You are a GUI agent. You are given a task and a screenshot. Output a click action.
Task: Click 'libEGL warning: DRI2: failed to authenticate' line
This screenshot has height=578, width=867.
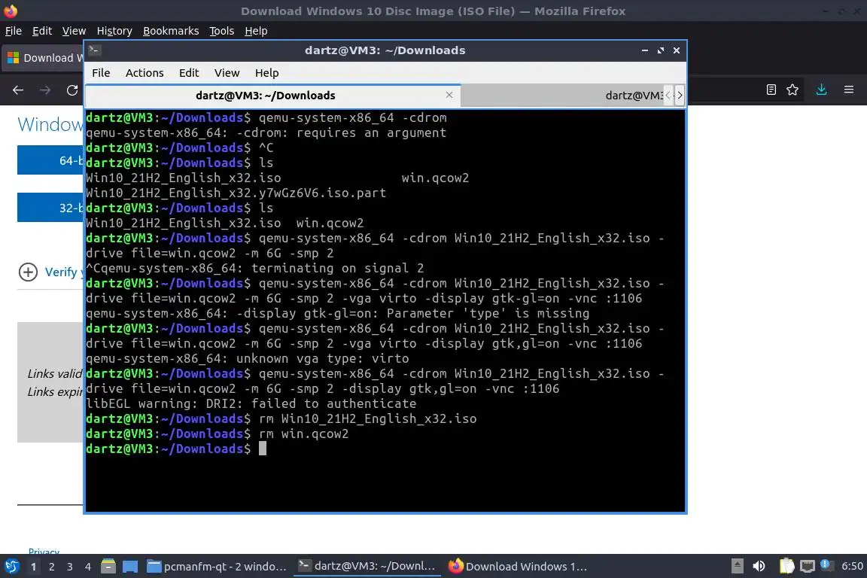(x=251, y=403)
